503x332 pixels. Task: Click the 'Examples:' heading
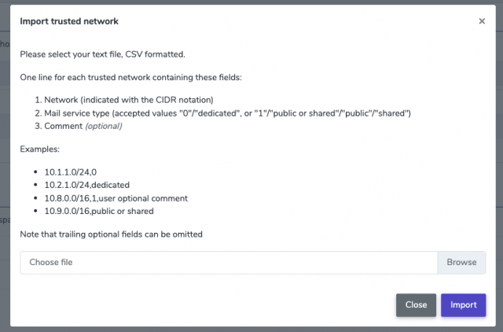(x=40, y=149)
